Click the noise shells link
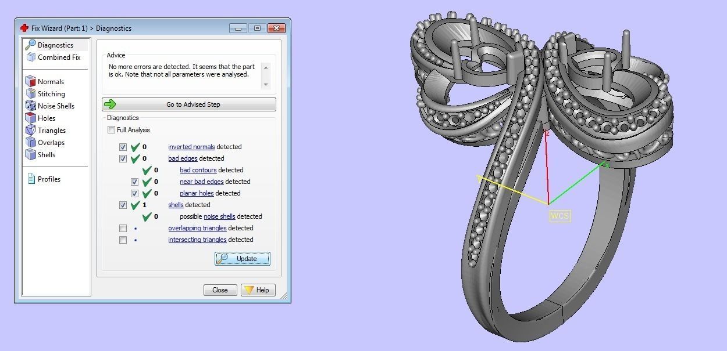 (x=219, y=216)
